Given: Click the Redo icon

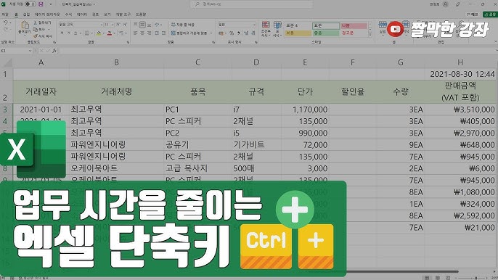Looking at the screenshot, I should coord(5,29).
